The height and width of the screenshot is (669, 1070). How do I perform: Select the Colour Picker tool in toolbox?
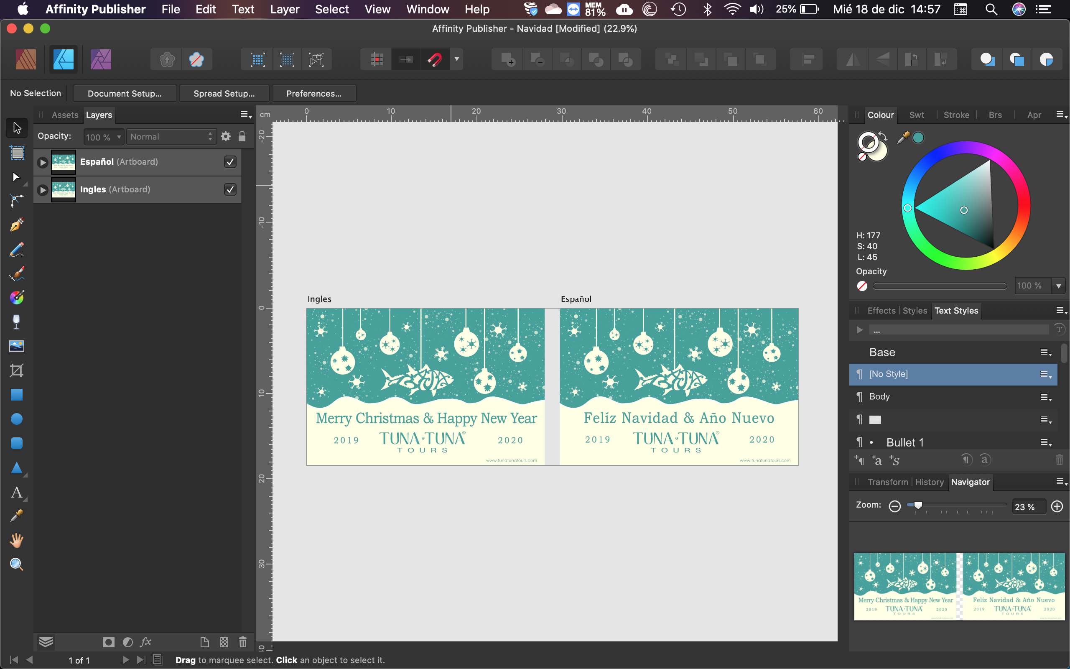click(x=17, y=516)
